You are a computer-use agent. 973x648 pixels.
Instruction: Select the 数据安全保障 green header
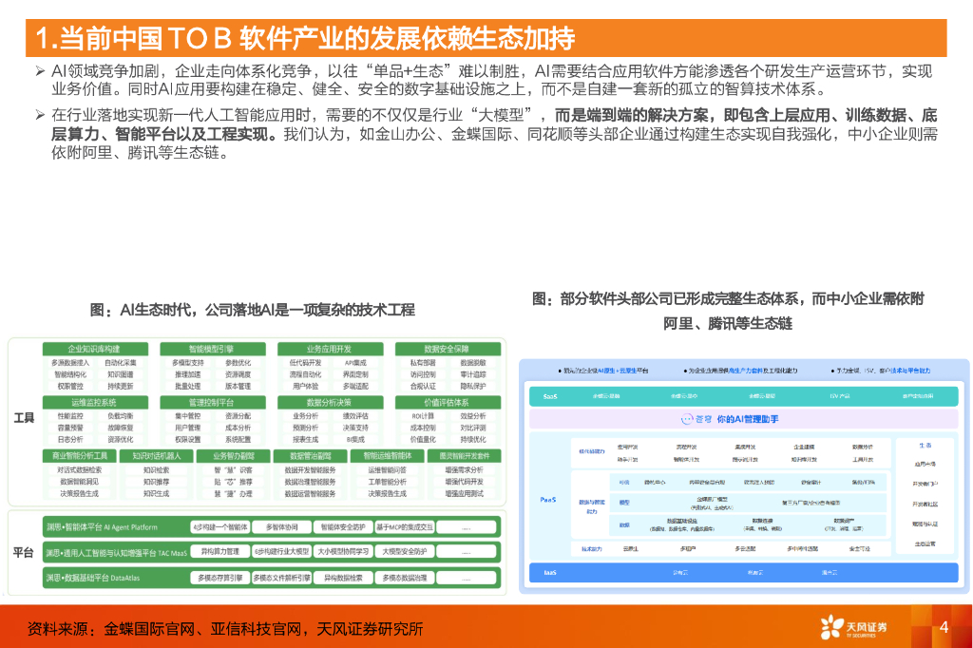pos(448,350)
